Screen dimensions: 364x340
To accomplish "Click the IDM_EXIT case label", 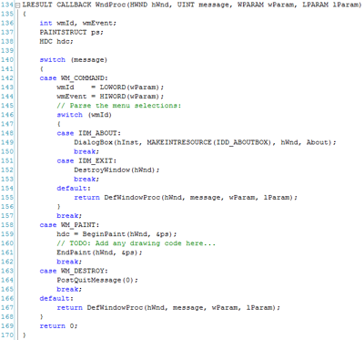I will (x=86, y=160).
